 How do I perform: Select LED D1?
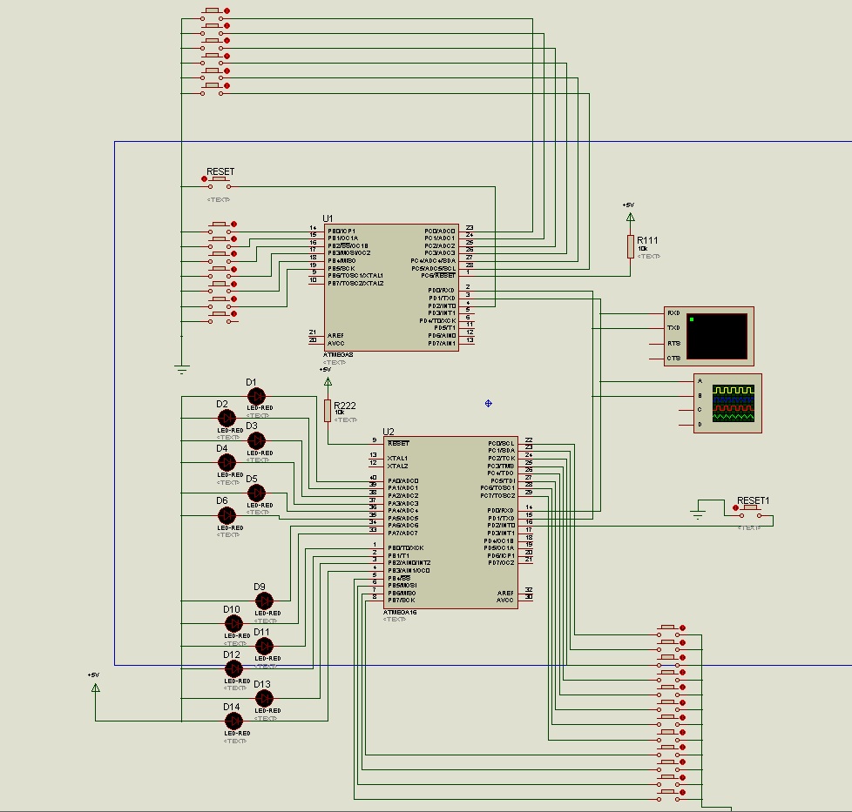[256, 397]
